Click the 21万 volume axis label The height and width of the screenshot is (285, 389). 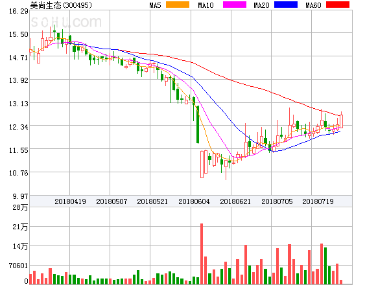click(20, 227)
